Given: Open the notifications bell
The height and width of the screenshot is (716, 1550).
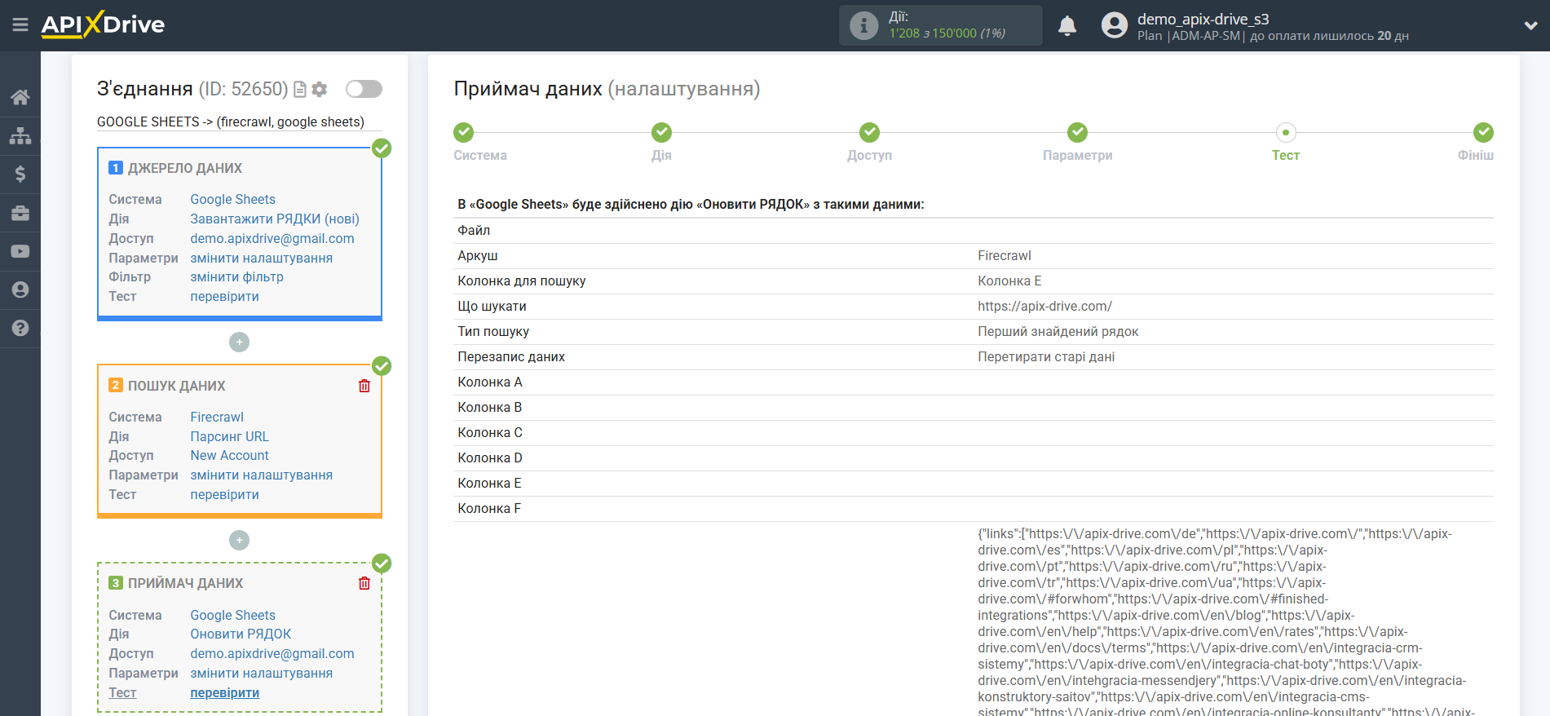Looking at the screenshot, I should click(1067, 26).
